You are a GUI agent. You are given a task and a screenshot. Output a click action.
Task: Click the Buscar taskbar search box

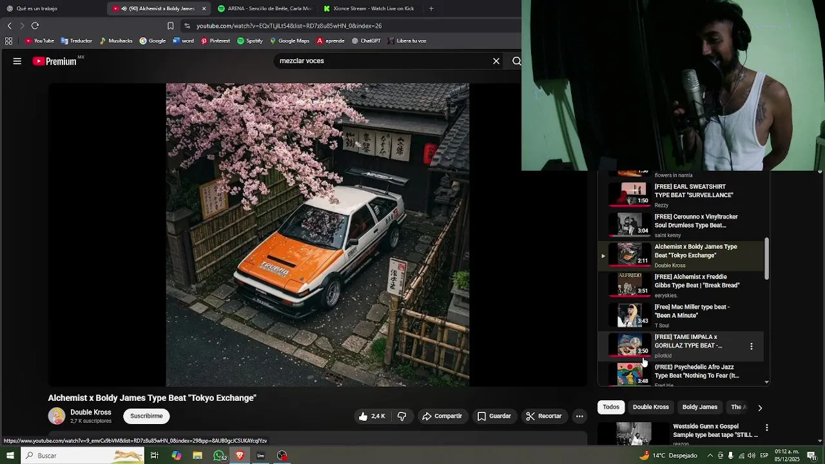(82, 456)
